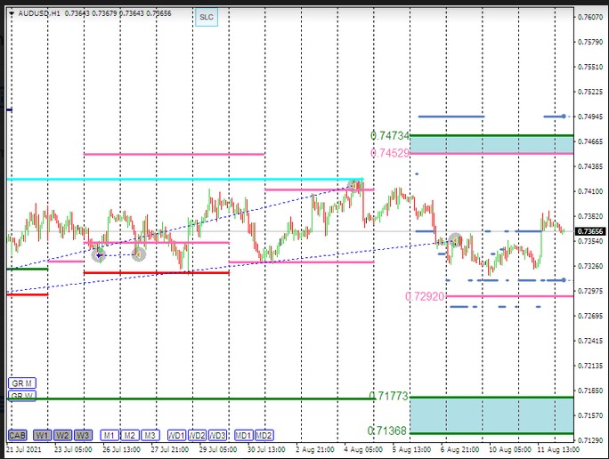The image size is (609, 459).
Task: Select the M2 button
Action: 129,435
